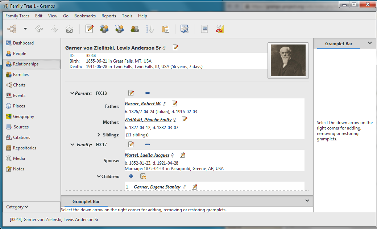Screen dimensions: 377x229
Task: Select Relationships in the sidebar
Action: (32, 64)
